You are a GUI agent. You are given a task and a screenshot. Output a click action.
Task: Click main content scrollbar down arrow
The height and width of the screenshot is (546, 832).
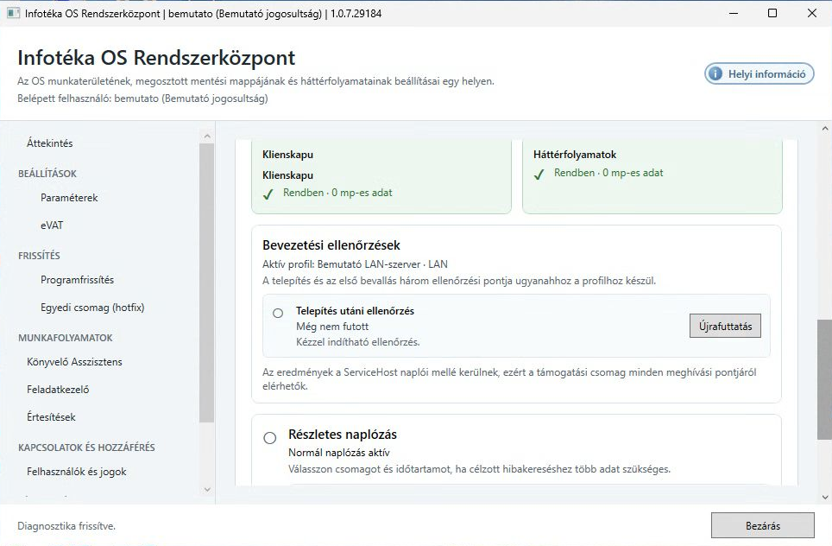pyautogui.click(x=824, y=497)
